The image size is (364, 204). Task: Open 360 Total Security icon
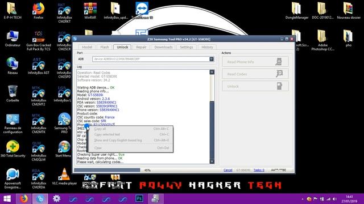13,148
